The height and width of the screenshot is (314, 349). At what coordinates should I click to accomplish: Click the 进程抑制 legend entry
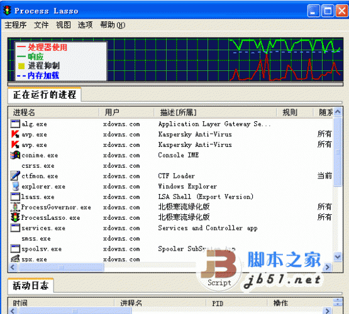click(x=39, y=66)
